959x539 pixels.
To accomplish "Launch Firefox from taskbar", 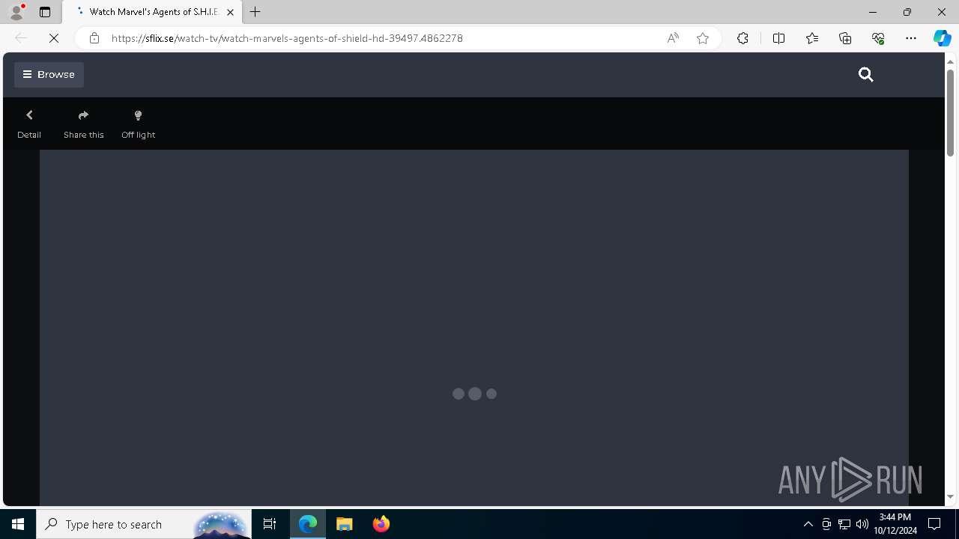I will 381,524.
